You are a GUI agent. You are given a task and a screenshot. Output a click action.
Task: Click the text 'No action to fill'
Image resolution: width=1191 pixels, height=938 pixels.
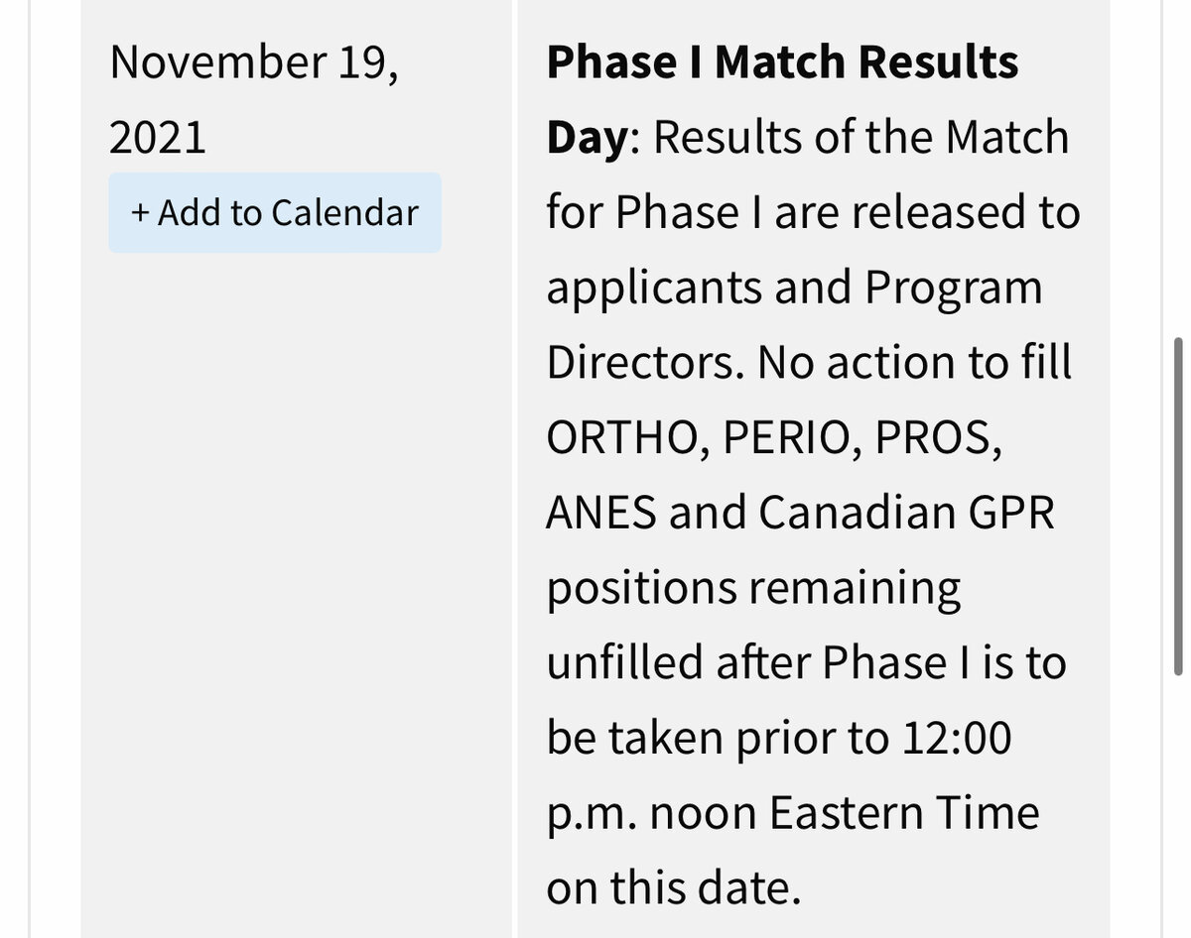coord(915,363)
